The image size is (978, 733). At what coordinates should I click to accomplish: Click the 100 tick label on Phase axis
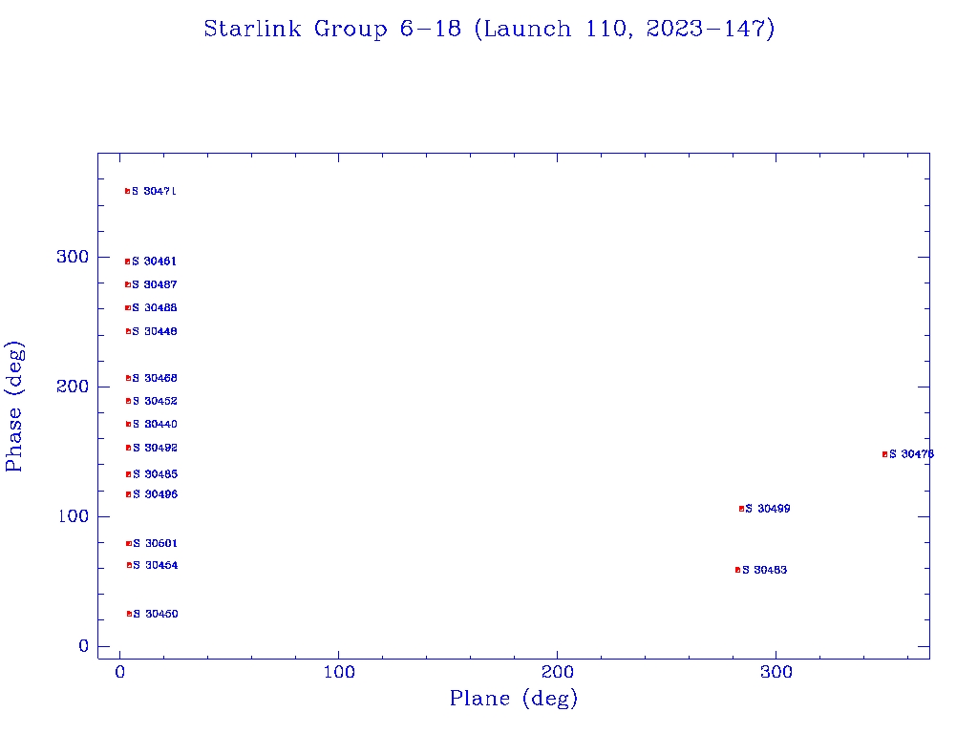pyautogui.click(x=73, y=516)
